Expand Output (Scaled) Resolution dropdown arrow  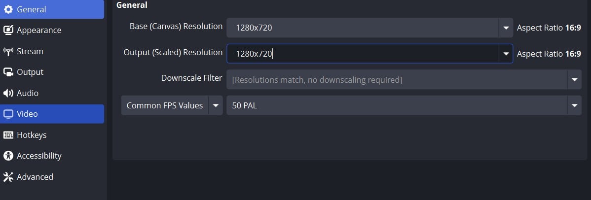(506, 54)
